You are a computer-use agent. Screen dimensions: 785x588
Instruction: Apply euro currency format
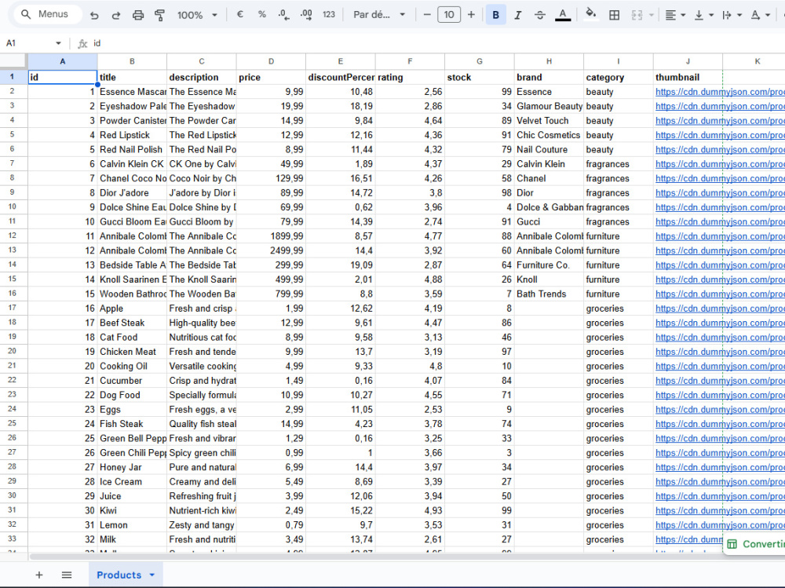(239, 15)
